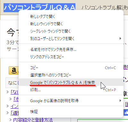This screenshot has height=122, width=128.
Task: Open the 「週 sidebar link
Action: point(14,113)
